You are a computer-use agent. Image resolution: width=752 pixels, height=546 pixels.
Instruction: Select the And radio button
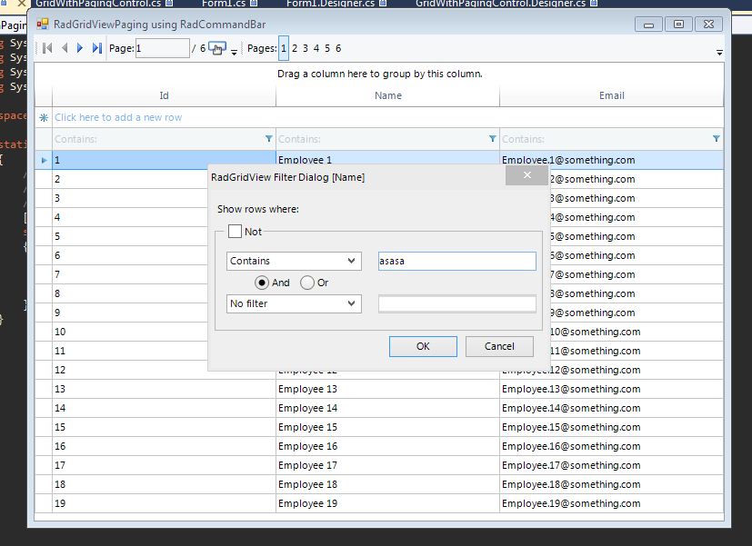coord(261,283)
